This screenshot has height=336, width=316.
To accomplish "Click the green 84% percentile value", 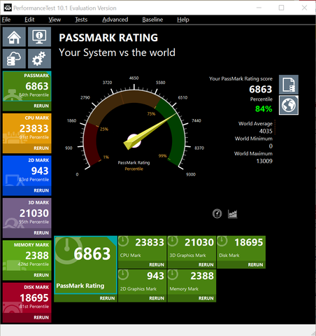I will (264, 108).
